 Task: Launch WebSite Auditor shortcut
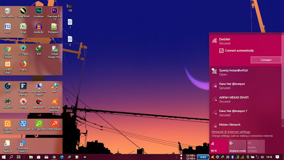[8, 127]
